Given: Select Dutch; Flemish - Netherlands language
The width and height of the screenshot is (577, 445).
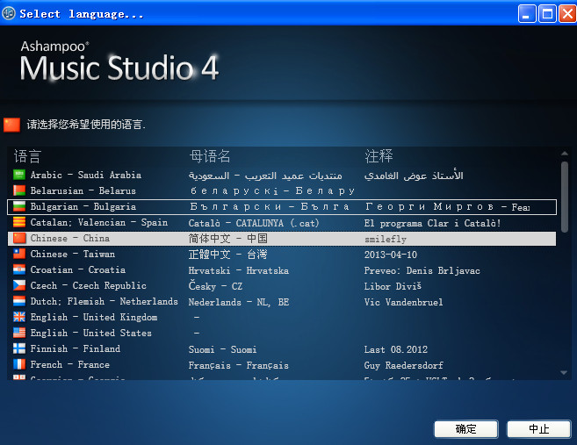Looking at the screenshot, I should click(282, 302).
